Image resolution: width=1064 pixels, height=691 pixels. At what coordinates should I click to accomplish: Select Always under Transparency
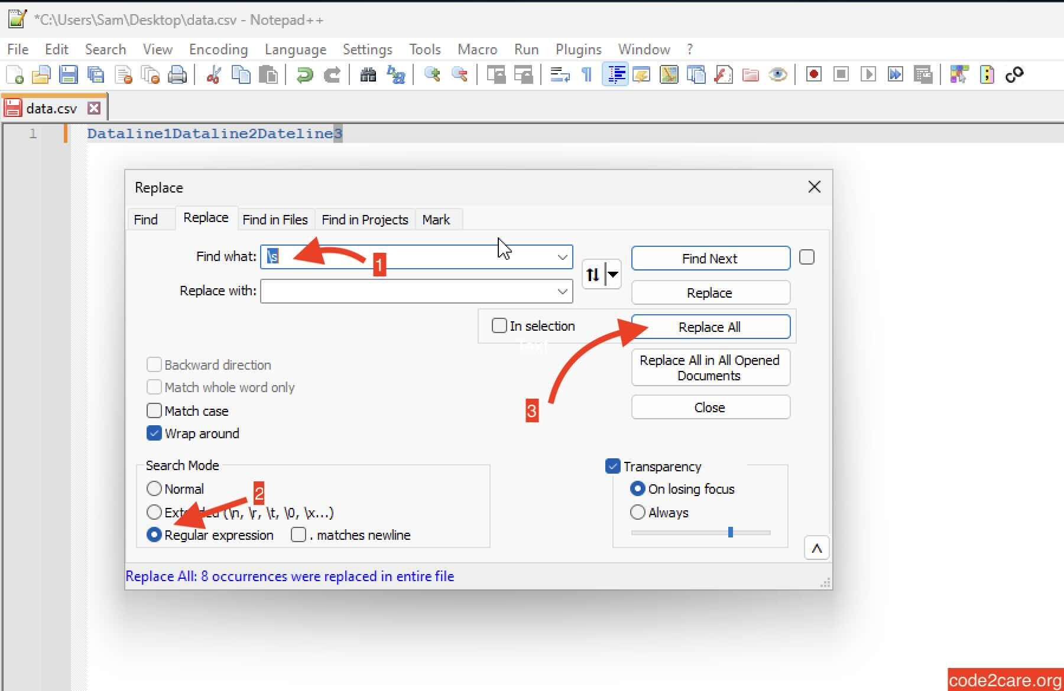click(x=637, y=512)
